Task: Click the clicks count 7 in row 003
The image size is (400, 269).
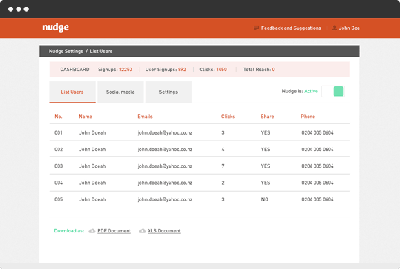Action: tap(223, 166)
